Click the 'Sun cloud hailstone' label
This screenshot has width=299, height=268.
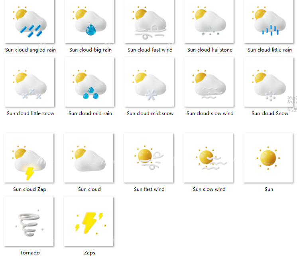tap(210, 50)
